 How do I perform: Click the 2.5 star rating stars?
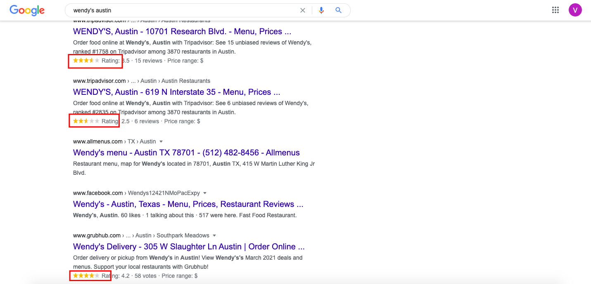(x=86, y=121)
